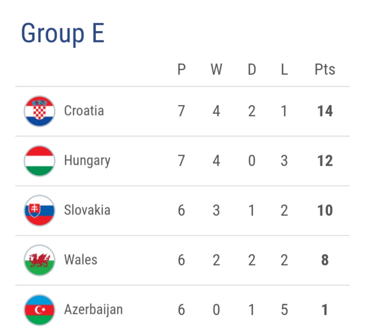365x335 pixels.
Task: Click Croatia's 14 points value
Action: tap(325, 111)
